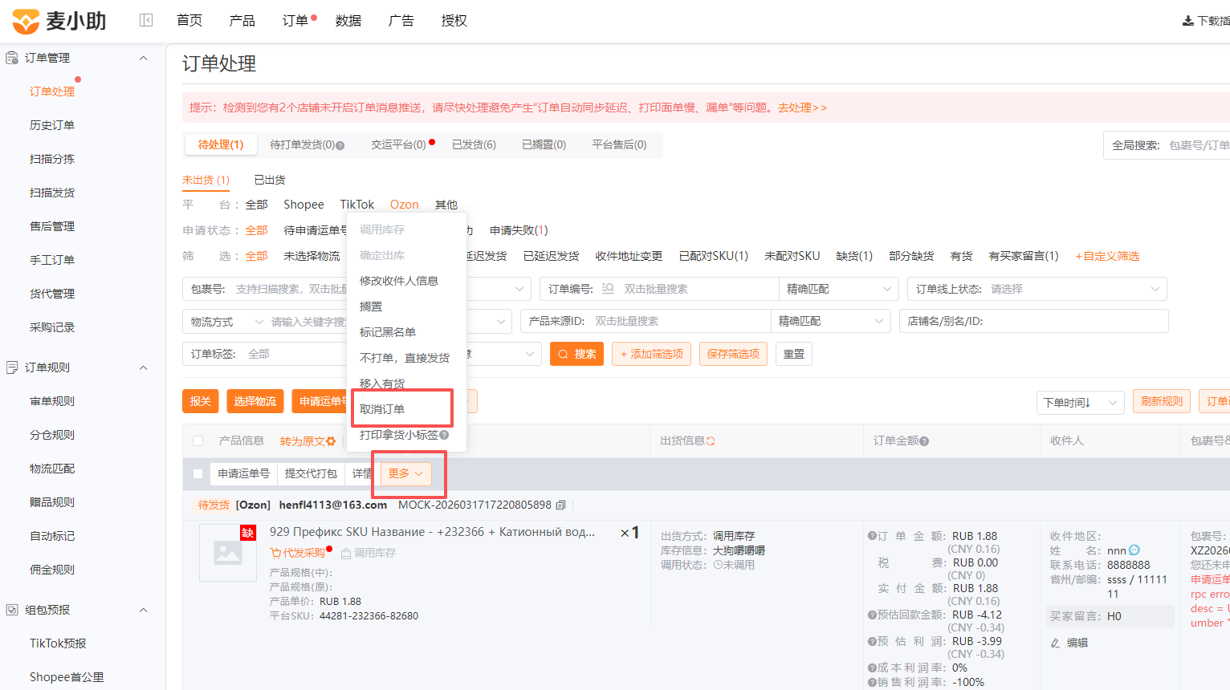Open 精确匹配 dropdown beside 订单编号
Image resolution: width=1230 pixels, height=690 pixels.
coord(838,289)
